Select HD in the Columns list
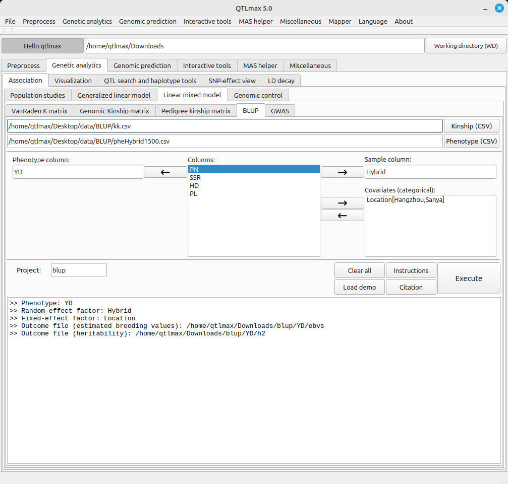508x484 pixels. coord(194,186)
